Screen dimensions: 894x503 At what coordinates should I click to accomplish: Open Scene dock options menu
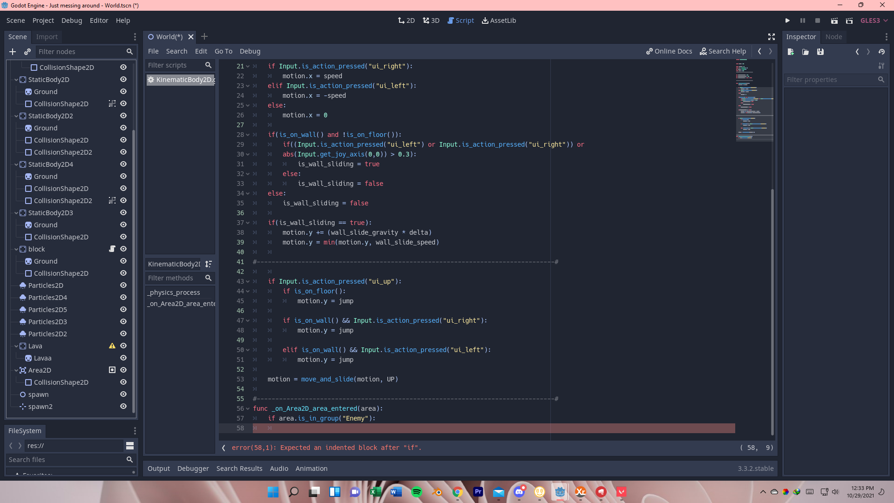[x=135, y=37]
